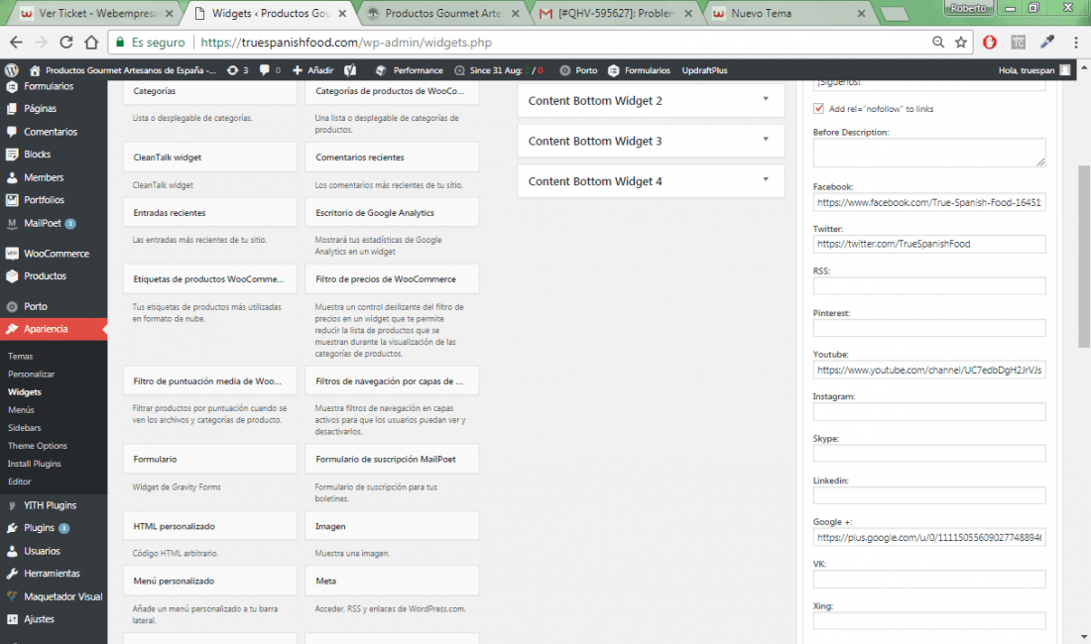This screenshot has width=1091, height=644.
Task: Click Añadir in the admin bar
Action: pyautogui.click(x=313, y=70)
